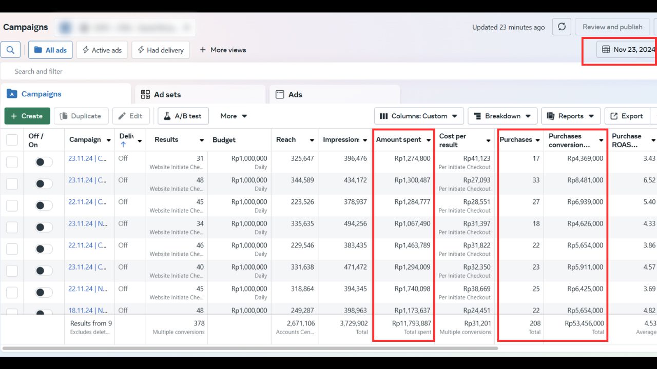Image resolution: width=657 pixels, height=369 pixels.
Task: Check the select-all campaigns checkbox
Action: click(12, 140)
